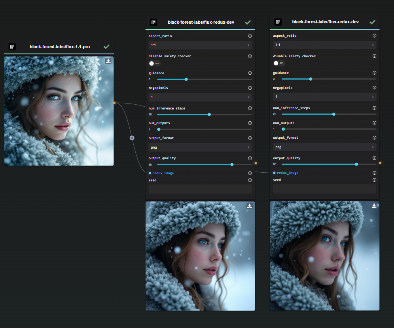Open output_format info icon in right node
This screenshot has width=394, height=328.
[x=374, y=138]
